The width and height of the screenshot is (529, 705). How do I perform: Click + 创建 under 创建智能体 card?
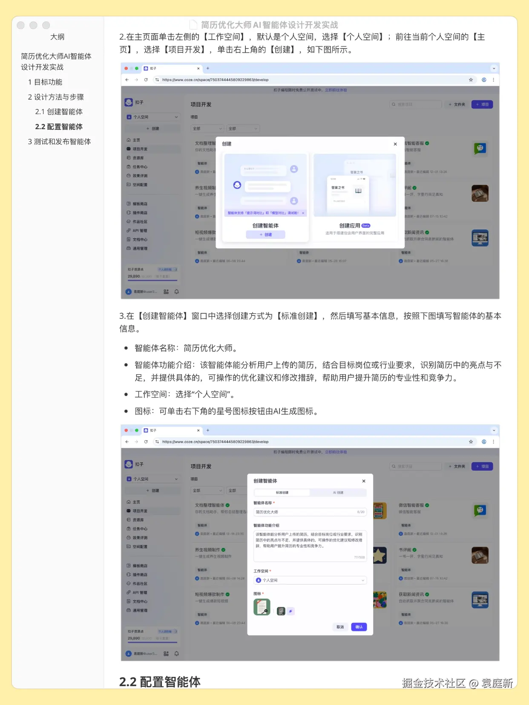point(266,235)
